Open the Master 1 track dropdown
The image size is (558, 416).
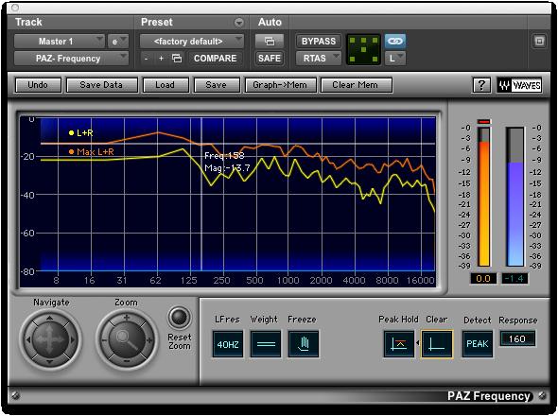coord(59,42)
